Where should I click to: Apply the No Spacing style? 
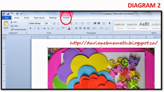132,26
